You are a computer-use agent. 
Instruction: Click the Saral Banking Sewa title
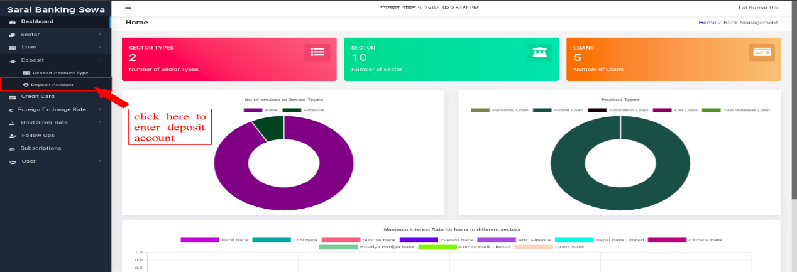coord(55,9)
